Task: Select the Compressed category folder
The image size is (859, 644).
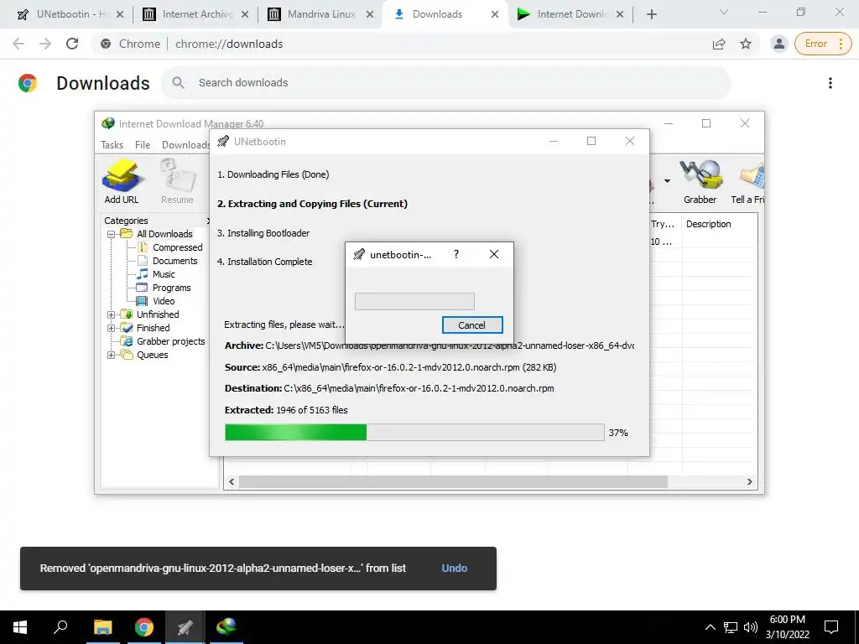Action: point(177,247)
